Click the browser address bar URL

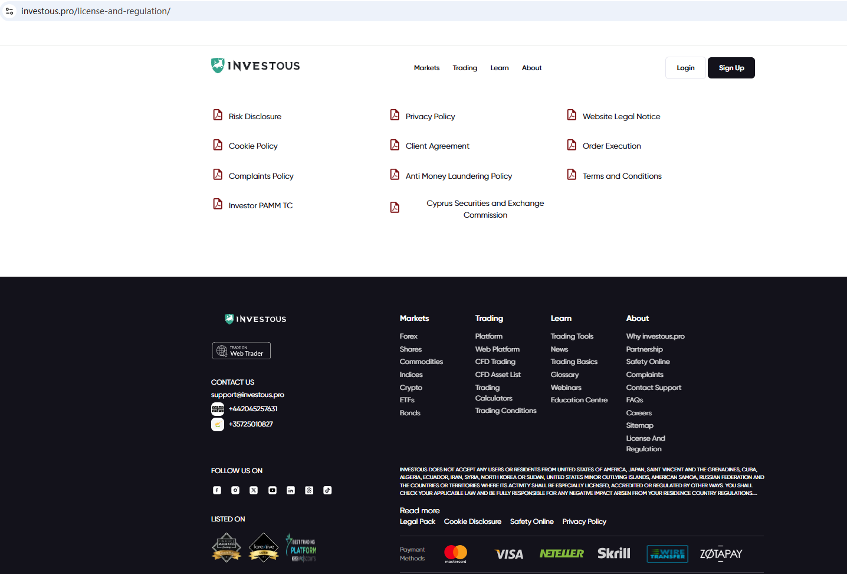[x=96, y=11]
